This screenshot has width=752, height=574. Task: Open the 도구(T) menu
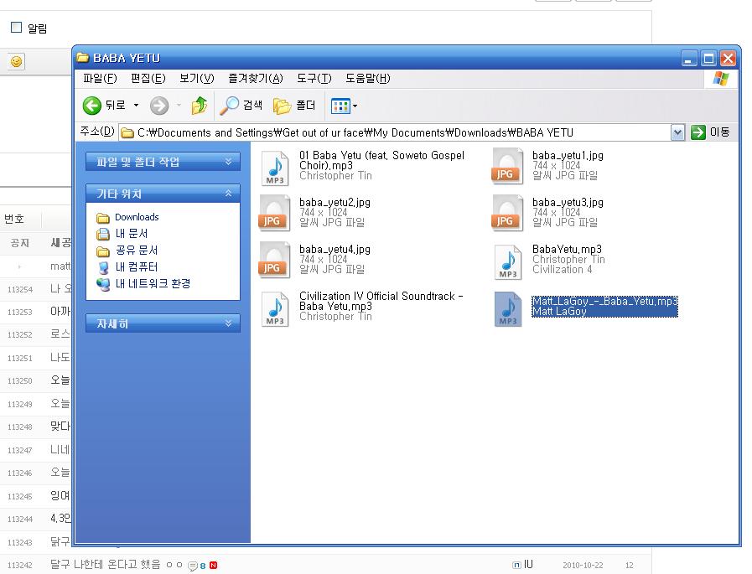coord(314,78)
